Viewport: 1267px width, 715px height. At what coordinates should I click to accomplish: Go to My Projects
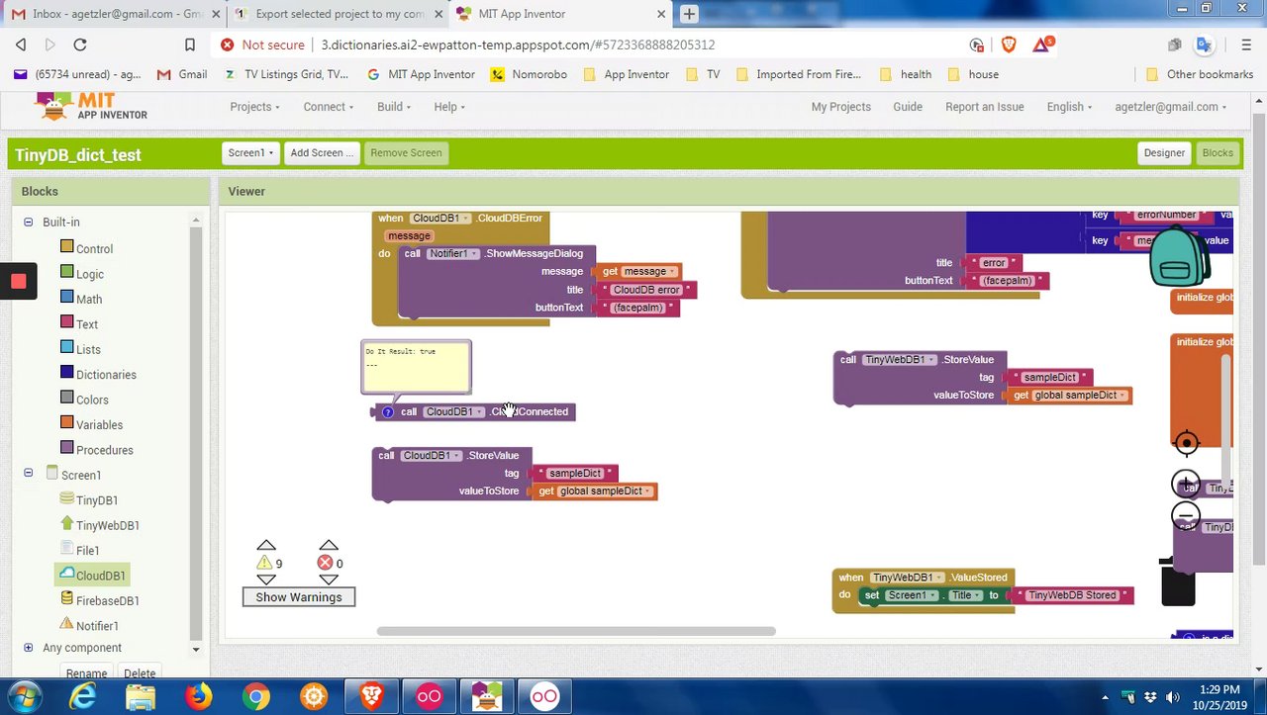pyautogui.click(x=841, y=107)
